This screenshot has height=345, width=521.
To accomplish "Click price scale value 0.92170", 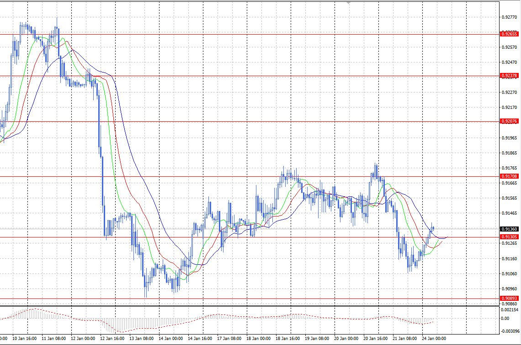I will (x=510, y=108).
